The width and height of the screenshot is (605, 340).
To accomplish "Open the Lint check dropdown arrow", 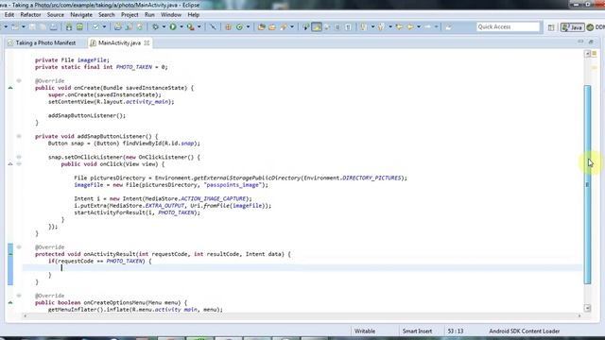I will click(104, 27).
